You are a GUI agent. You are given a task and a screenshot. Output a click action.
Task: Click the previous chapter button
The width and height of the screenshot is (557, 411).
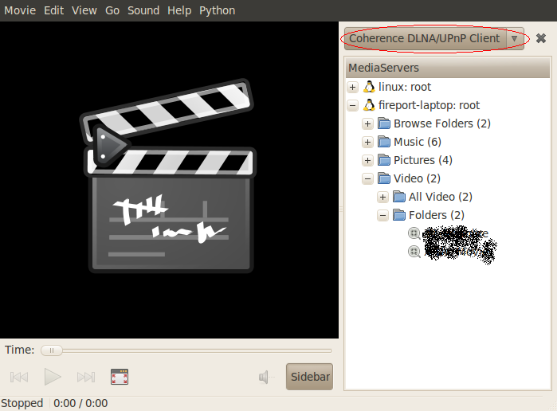coord(20,377)
